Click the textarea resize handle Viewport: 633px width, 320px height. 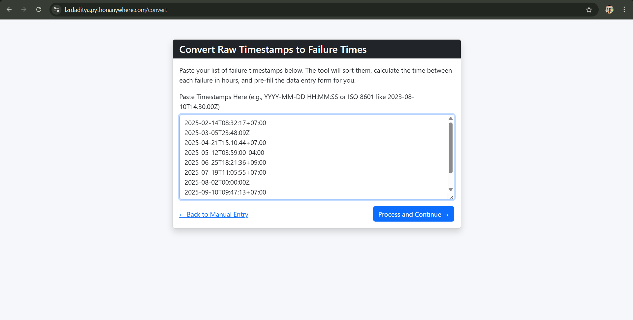(x=452, y=197)
